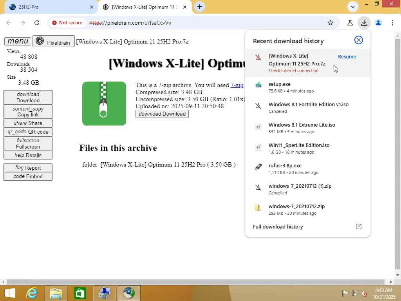The width and height of the screenshot is (401, 301).
Task: Launch Internet Explorer from taskbar
Action: tap(32, 293)
